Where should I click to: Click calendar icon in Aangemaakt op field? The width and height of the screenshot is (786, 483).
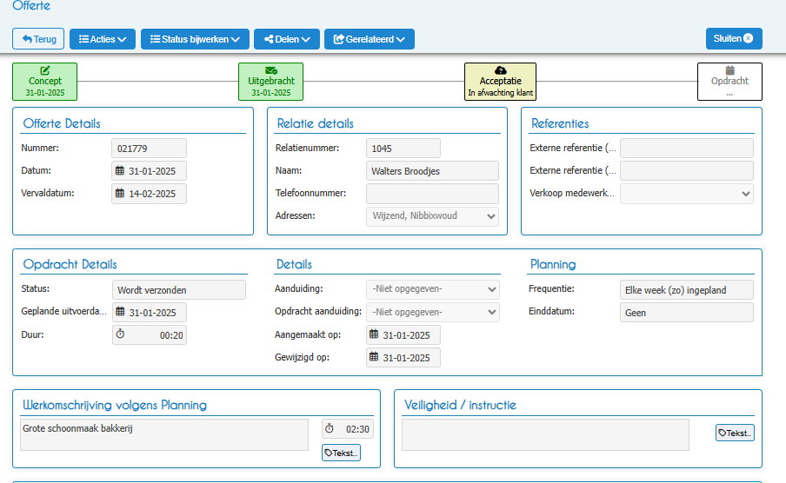(x=374, y=334)
